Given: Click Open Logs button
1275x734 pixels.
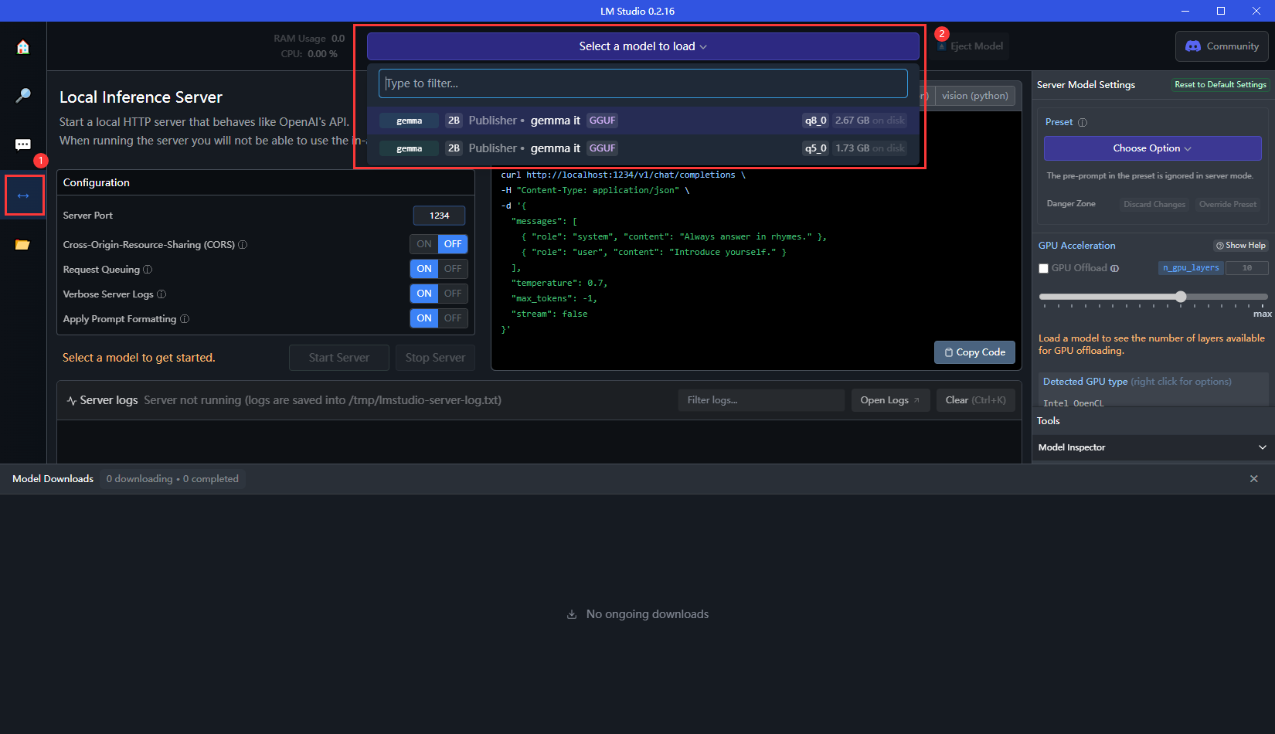Looking at the screenshot, I should click(890, 400).
